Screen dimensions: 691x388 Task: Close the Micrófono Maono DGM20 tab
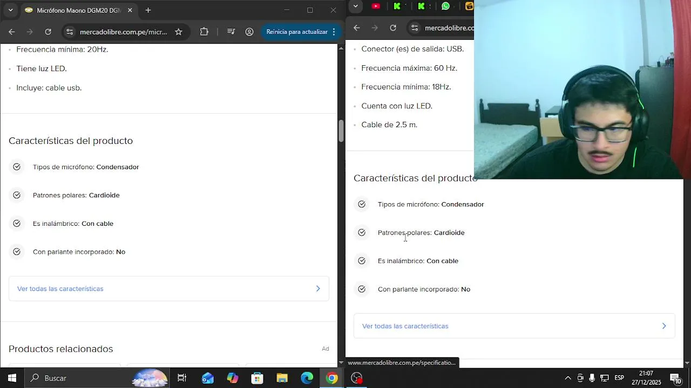[130, 10]
